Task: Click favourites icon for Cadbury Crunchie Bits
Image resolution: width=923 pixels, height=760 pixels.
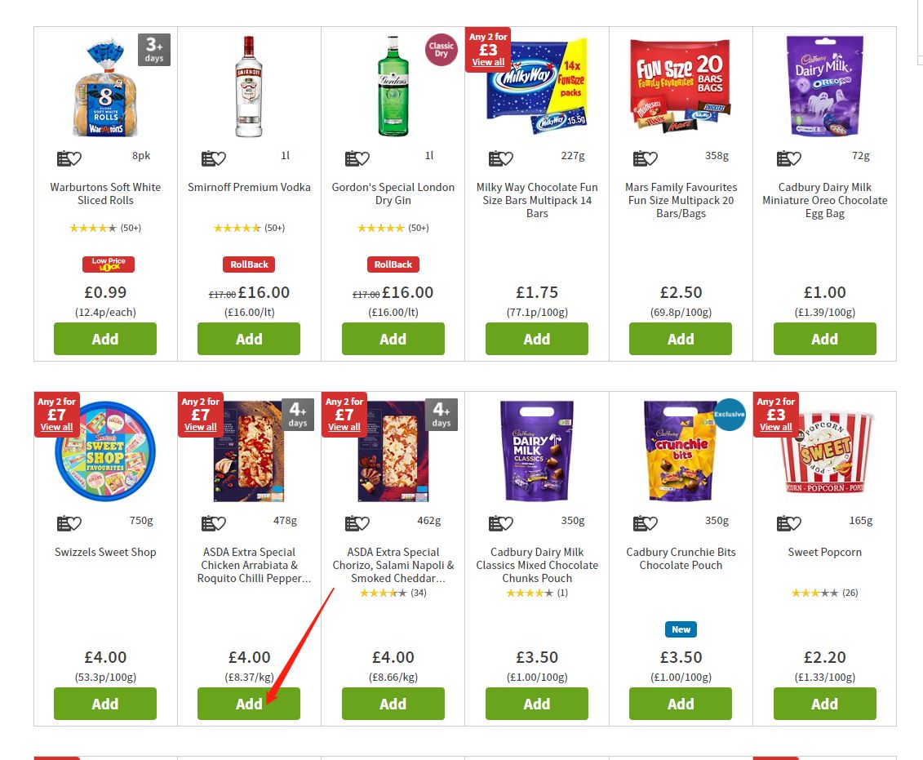Action: (645, 522)
